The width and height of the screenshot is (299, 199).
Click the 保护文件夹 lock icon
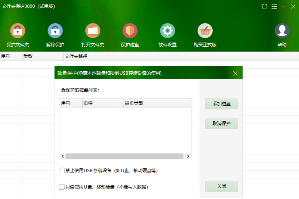[18, 31]
